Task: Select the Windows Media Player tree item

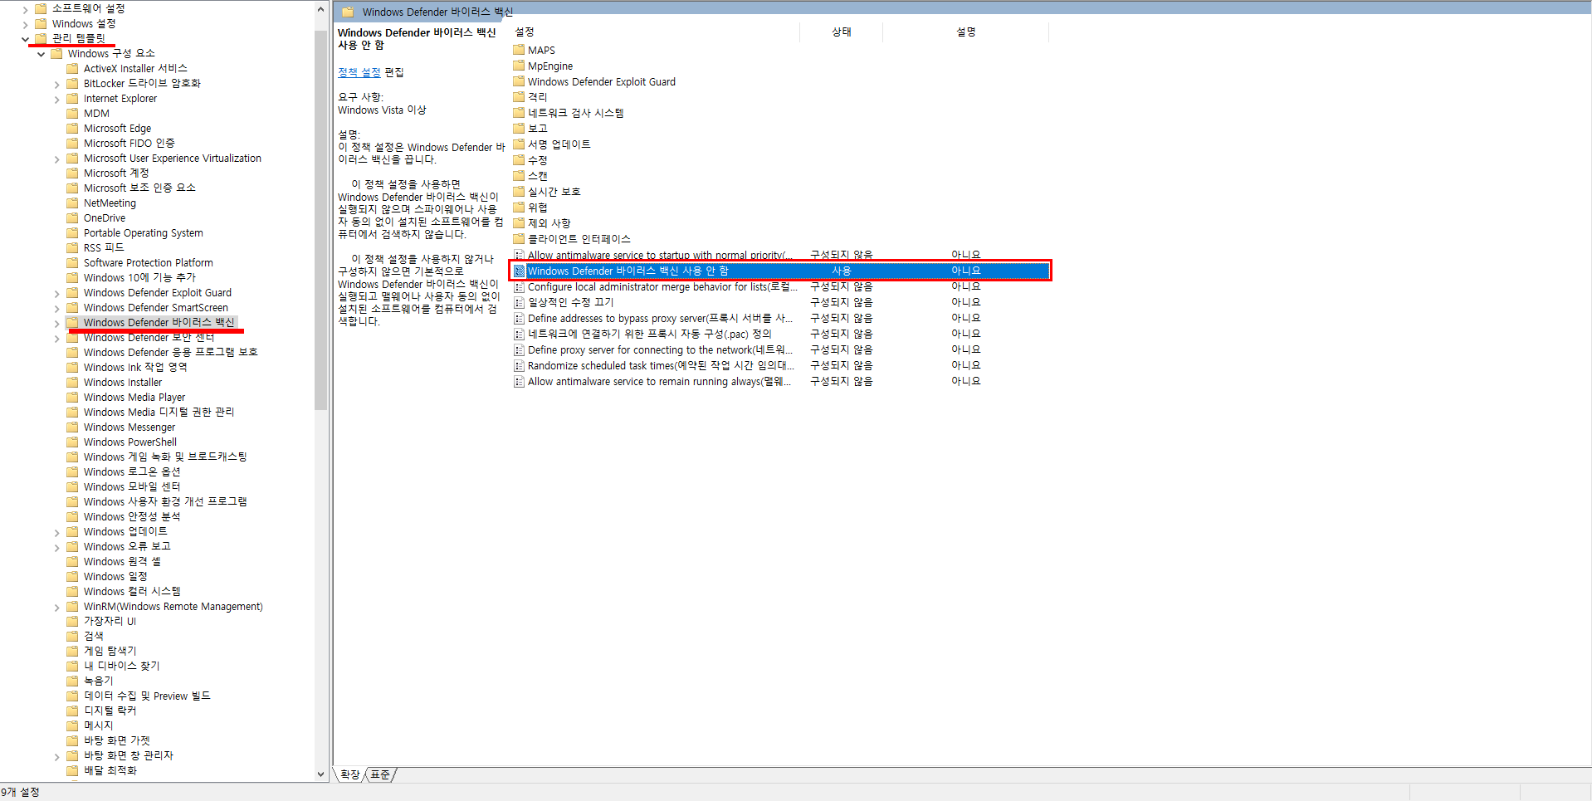Action: point(134,398)
